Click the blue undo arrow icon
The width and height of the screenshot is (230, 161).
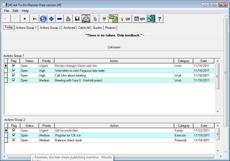pos(43,19)
